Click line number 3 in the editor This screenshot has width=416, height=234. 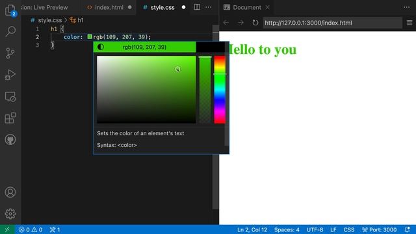click(x=38, y=45)
